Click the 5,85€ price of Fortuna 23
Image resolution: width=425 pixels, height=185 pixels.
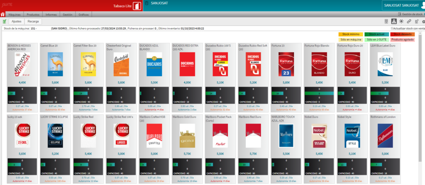tap(286, 83)
